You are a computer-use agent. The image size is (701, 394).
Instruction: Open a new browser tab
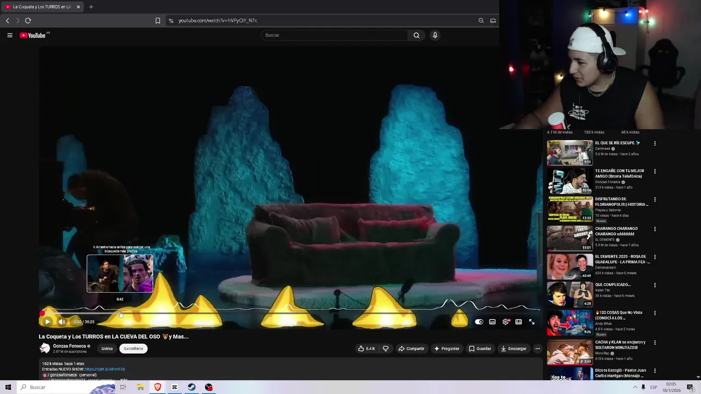91,7
